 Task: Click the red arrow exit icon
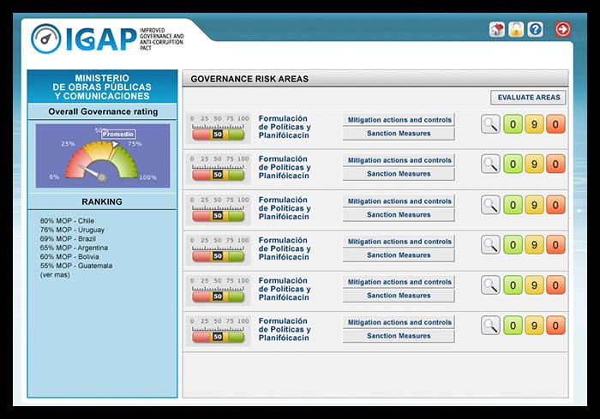(x=562, y=30)
